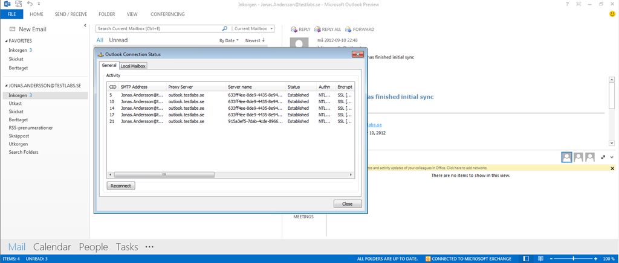Select connection row with CID 10
This screenshot has height=263, width=619.
[230, 101]
